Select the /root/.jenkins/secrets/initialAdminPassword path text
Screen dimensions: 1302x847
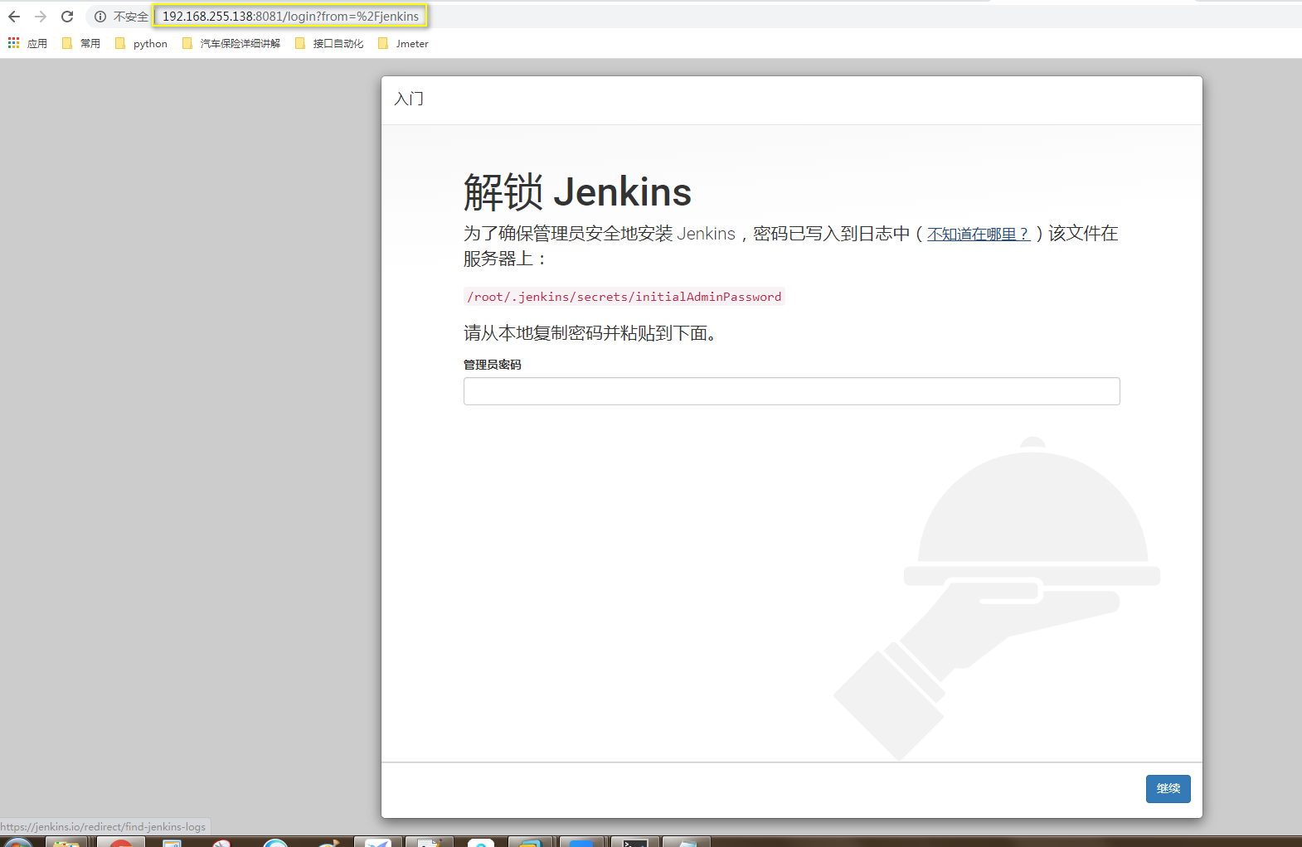pos(624,297)
